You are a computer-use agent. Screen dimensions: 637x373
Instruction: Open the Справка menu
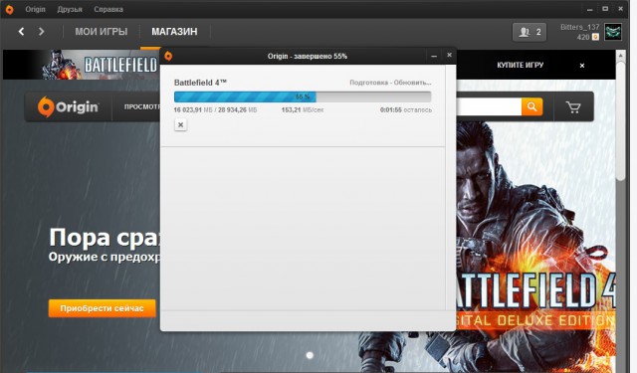(x=108, y=9)
